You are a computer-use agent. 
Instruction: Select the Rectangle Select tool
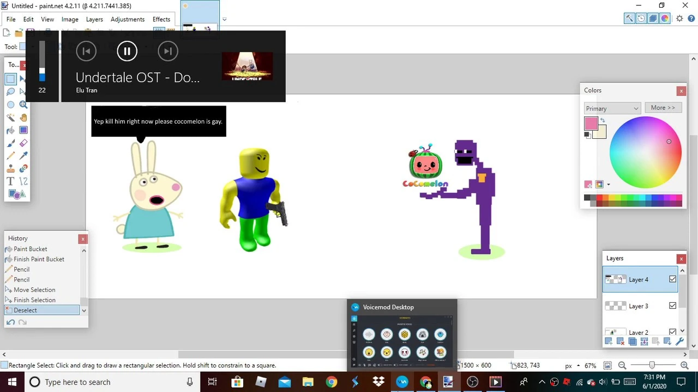[x=10, y=79]
